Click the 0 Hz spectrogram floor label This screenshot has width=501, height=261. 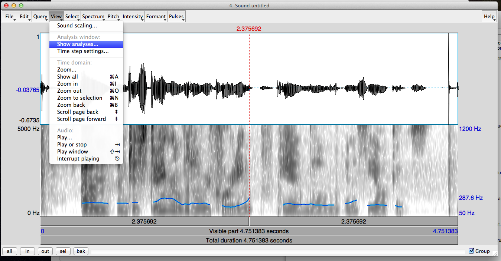[33, 213]
